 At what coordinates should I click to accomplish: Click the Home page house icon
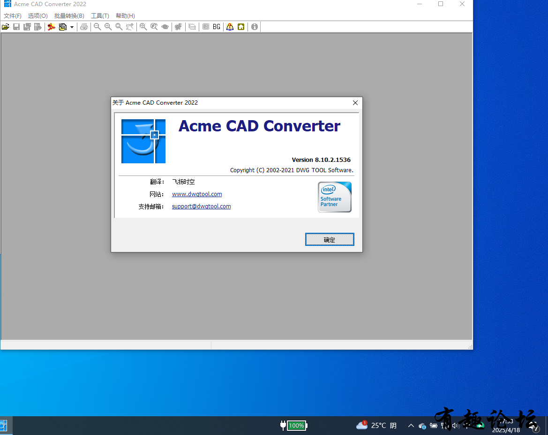point(241,27)
